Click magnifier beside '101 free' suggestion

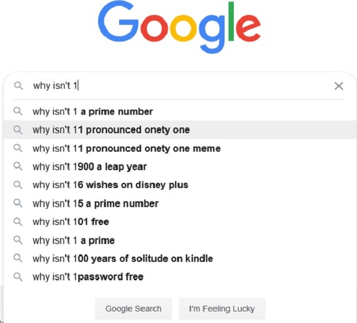18,221
